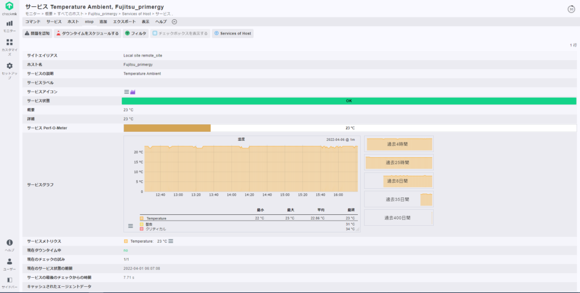The image size is (580, 293).
Task: Select the 過去4時間 graph thumbnail
Action: pos(399,144)
